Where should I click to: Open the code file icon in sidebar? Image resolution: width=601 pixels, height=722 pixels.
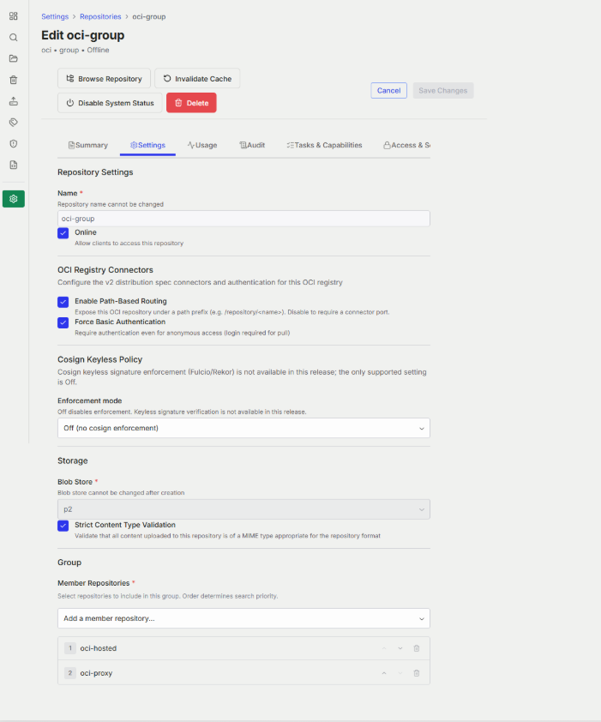click(14, 165)
